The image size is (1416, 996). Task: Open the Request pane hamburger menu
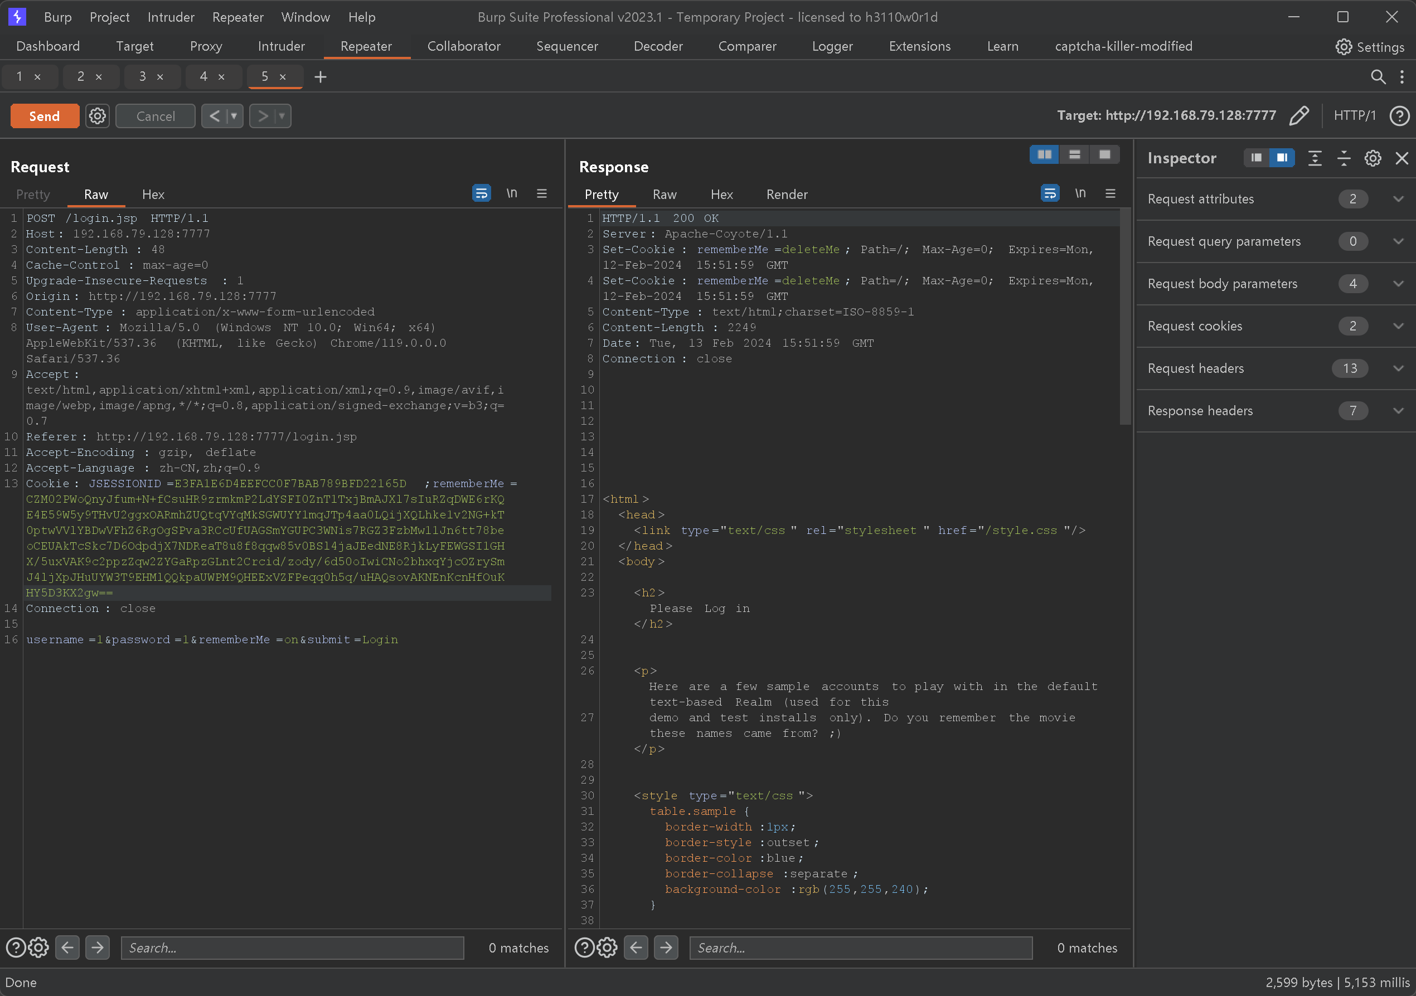click(x=541, y=193)
